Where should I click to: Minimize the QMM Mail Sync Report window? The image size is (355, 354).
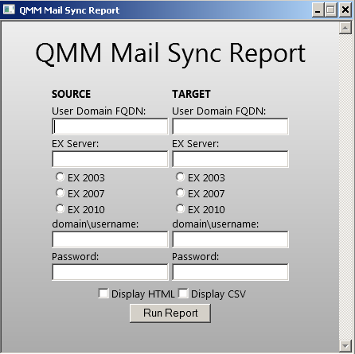318,10
